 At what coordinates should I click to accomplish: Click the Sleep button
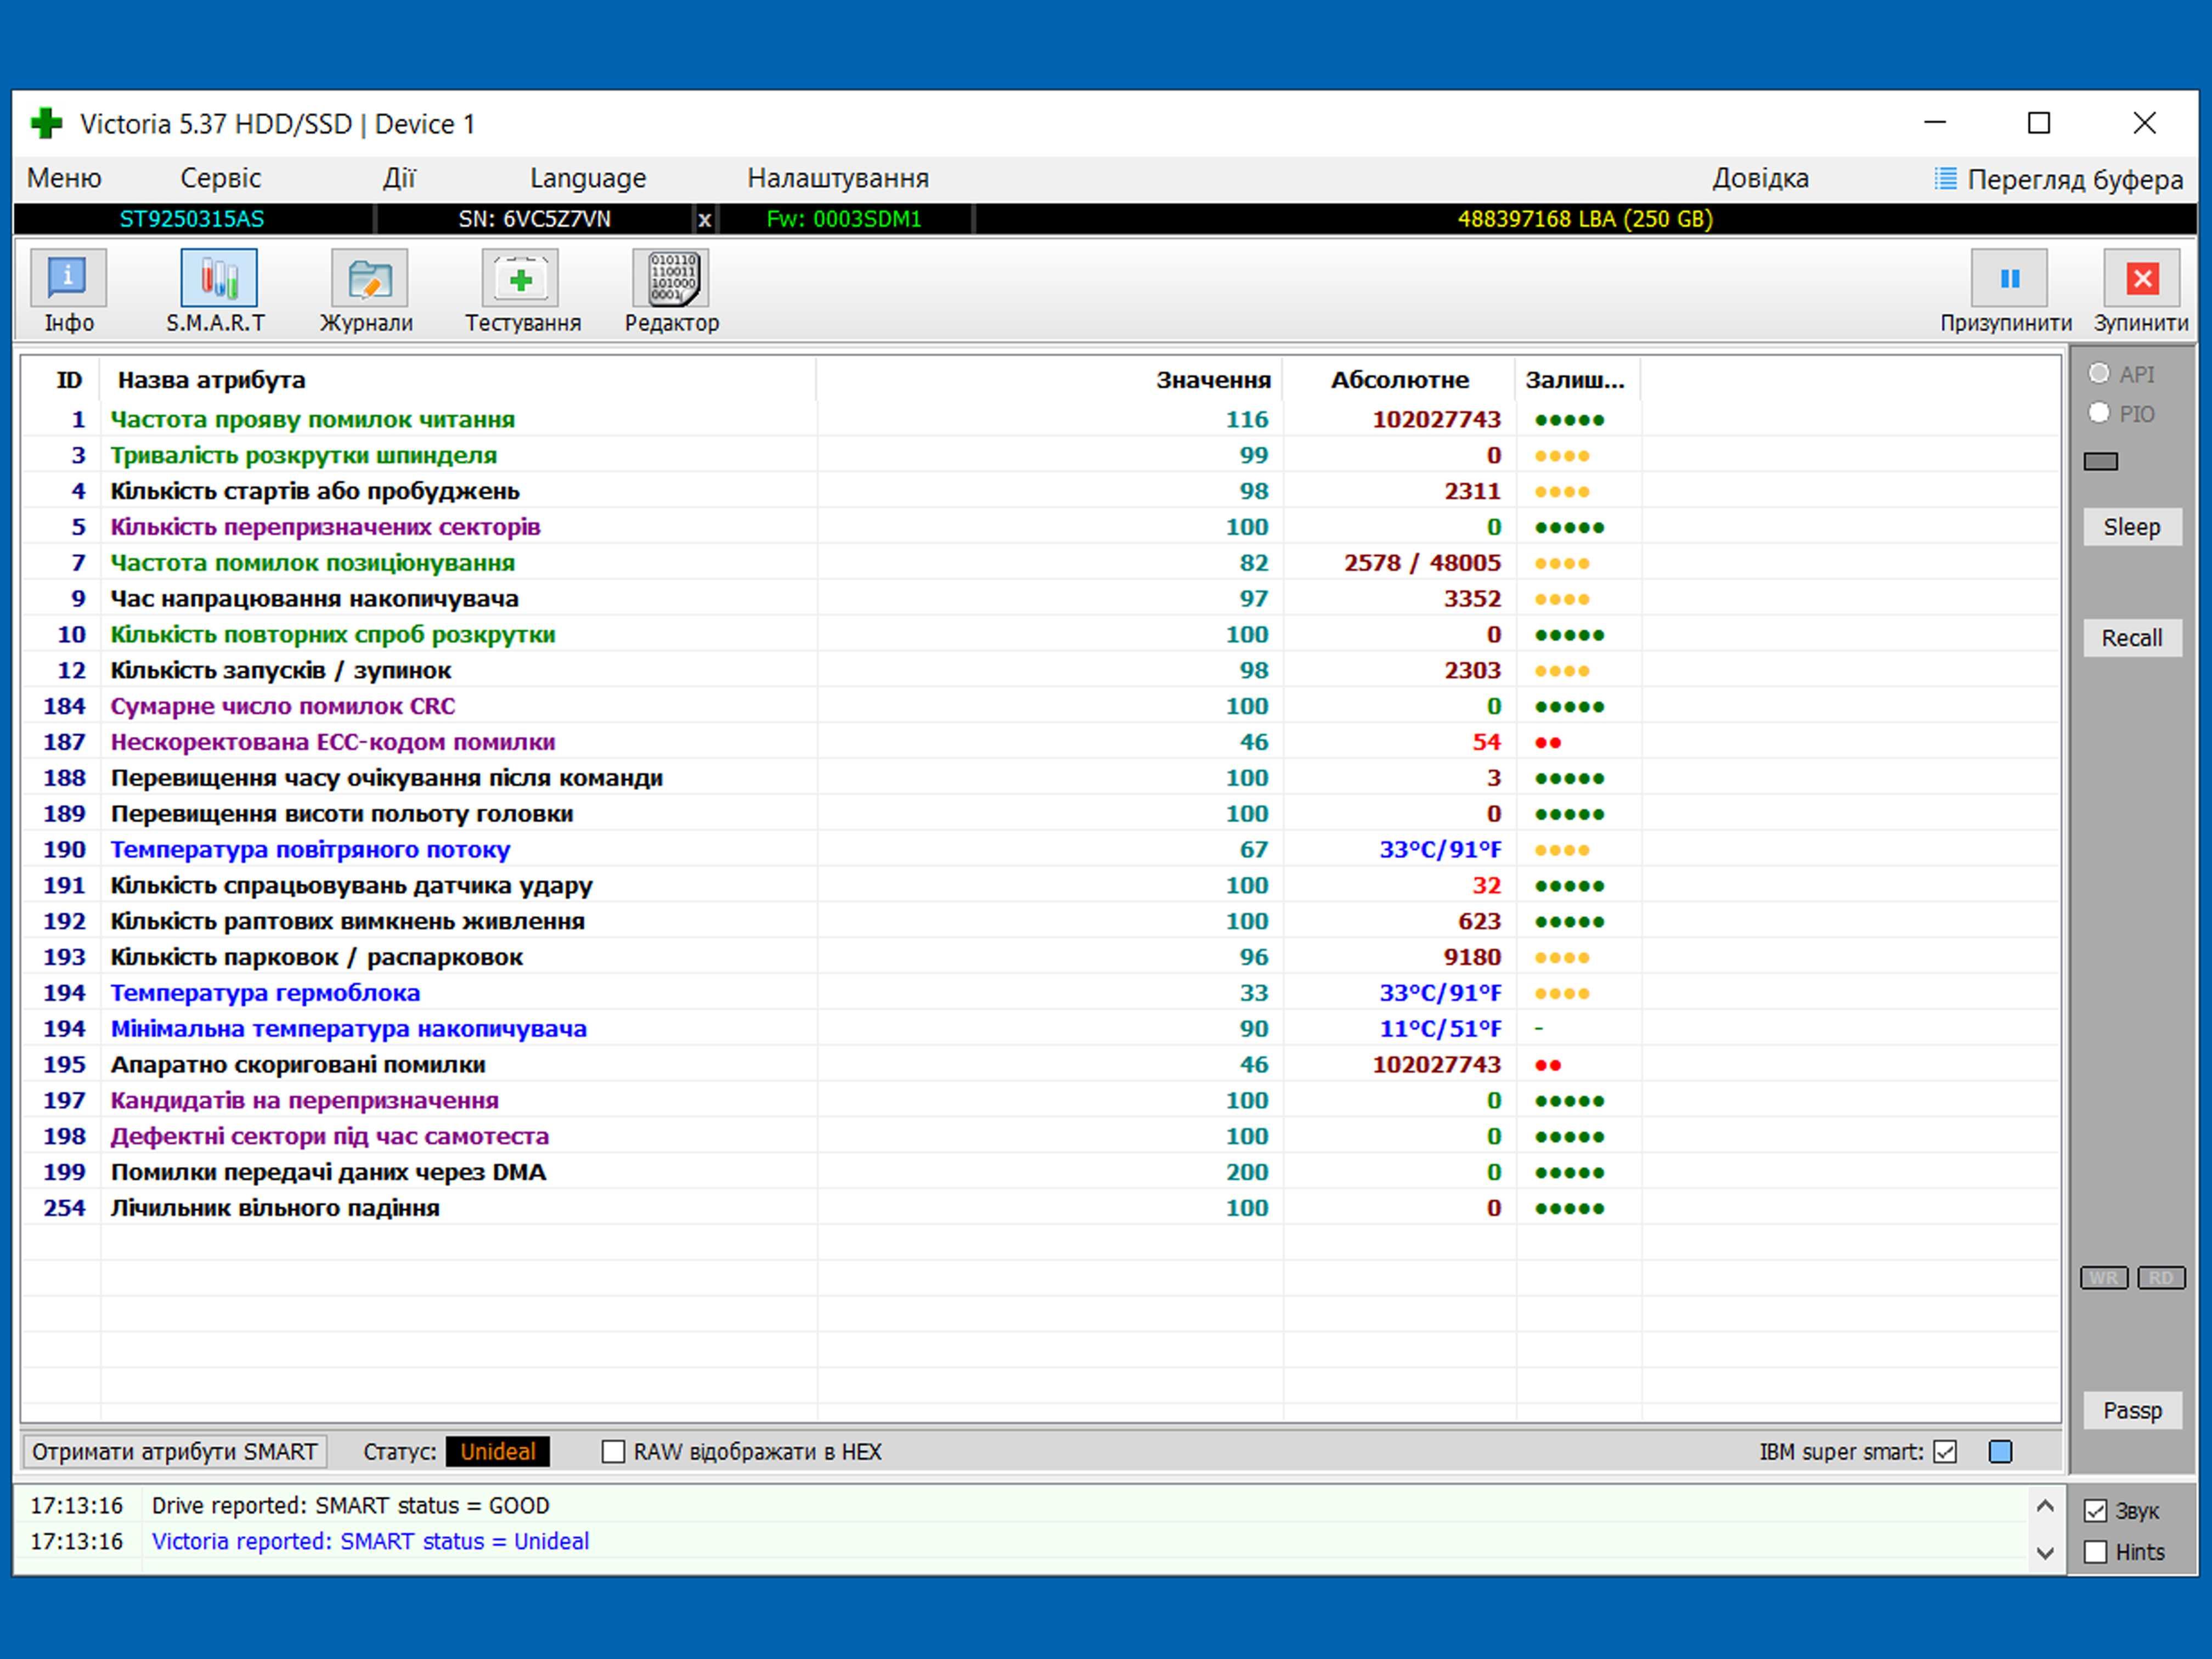point(2132,527)
